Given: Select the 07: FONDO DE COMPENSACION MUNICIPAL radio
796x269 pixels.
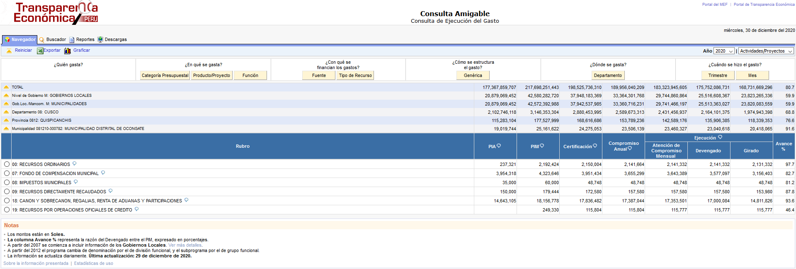Looking at the screenshot, I should click(7, 173).
